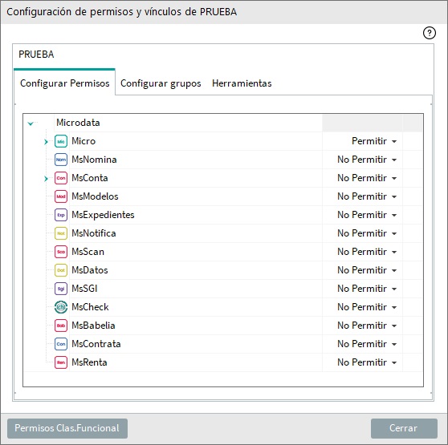The width and height of the screenshot is (448, 445).
Task: Click the MsRenta icon
Action: pyautogui.click(x=61, y=362)
